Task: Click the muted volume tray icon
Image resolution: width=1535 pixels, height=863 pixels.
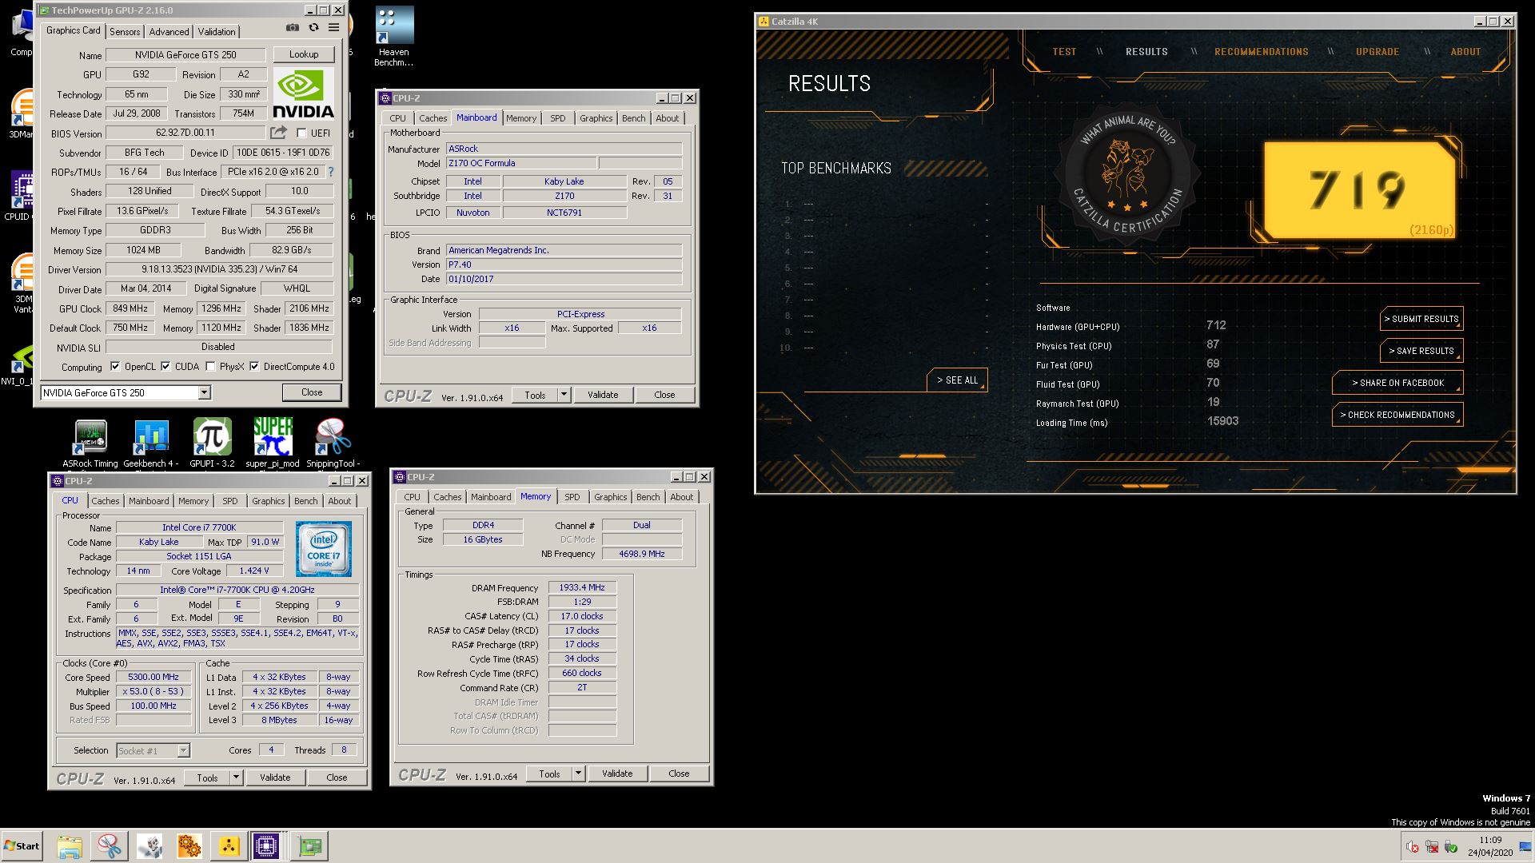Action: 1413,847
